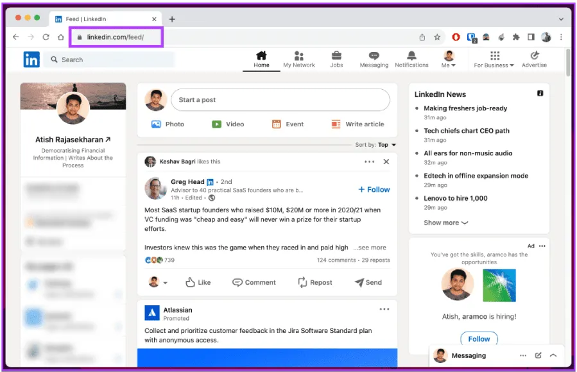The height and width of the screenshot is (372, 577).
Task: Open the Notifications bell icon
Action: coord(411,56)
